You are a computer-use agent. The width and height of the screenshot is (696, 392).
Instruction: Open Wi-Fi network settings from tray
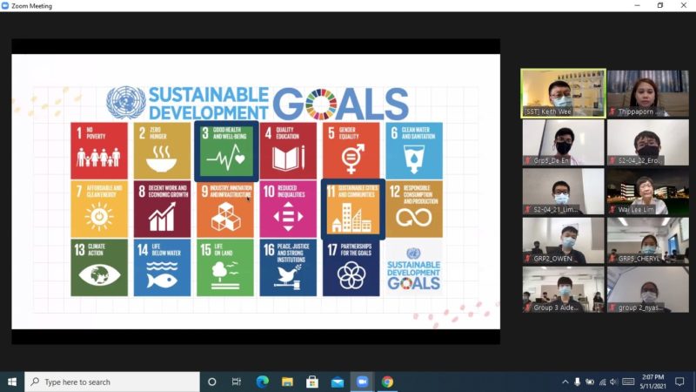coord(602,382)
